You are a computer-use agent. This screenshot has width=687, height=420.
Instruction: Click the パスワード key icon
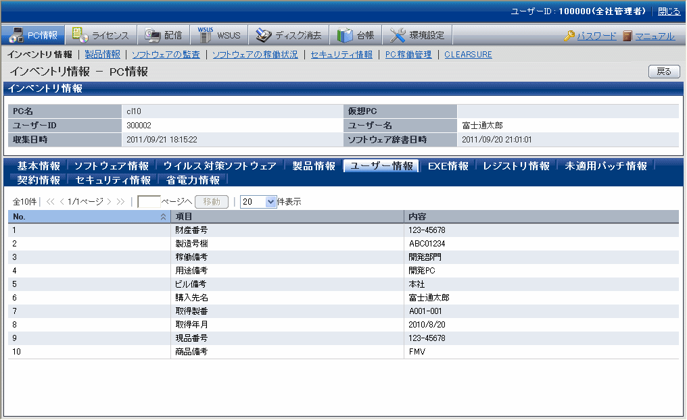pyautogui.click(x=569, y=36)
